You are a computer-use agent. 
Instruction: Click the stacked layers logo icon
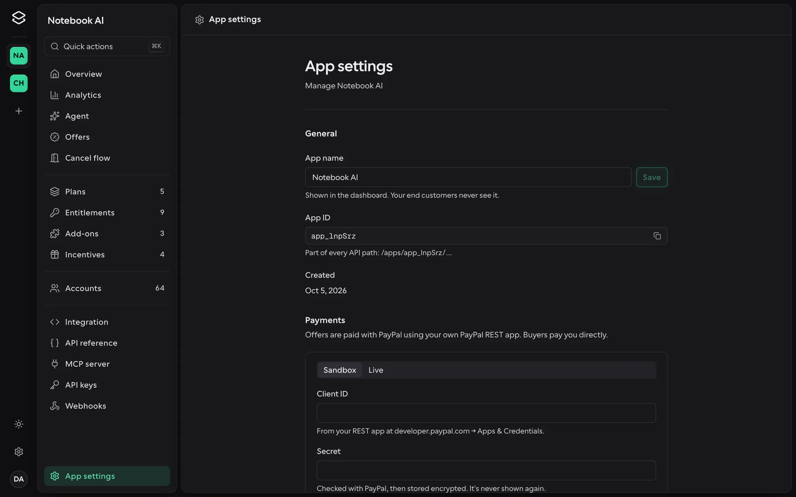point(19,18)
